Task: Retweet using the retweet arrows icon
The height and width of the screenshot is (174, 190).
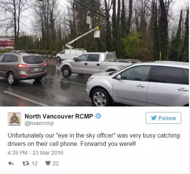Action: [26, 163]
